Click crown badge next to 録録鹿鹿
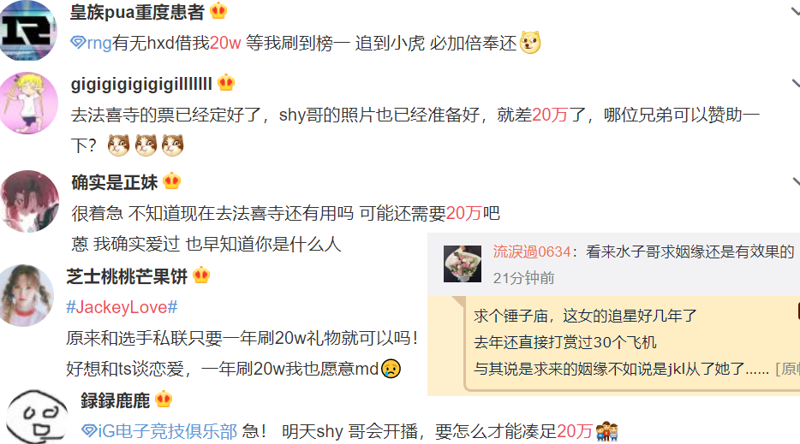This screenshot has height=444, width=800. pos(164,400)
